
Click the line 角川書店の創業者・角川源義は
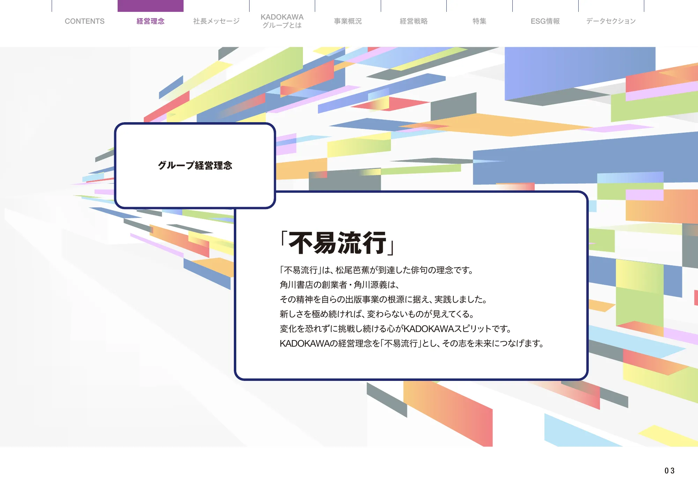(x=339, y=285)
